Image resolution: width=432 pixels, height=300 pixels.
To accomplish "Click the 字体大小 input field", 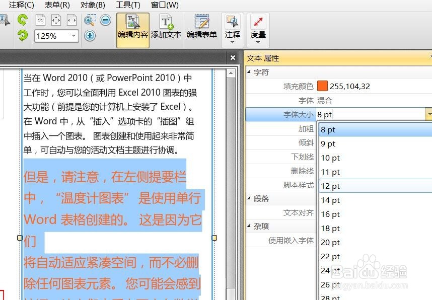I will tap(371, 114).
